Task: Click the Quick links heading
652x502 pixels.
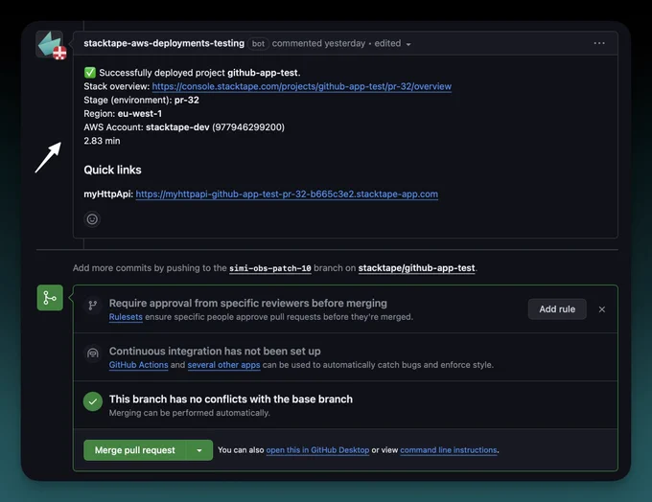Action: (113, 170)
